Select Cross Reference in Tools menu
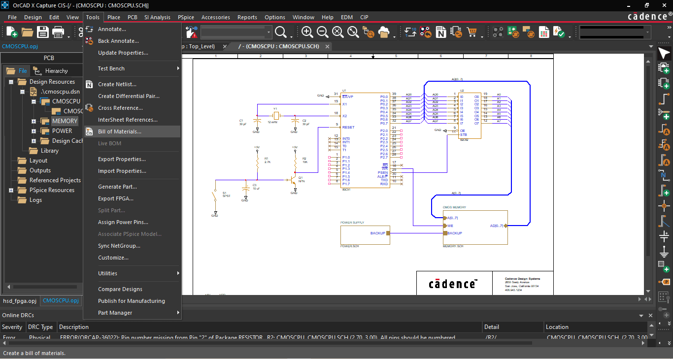The image size is (673, 359). (132, 108)
